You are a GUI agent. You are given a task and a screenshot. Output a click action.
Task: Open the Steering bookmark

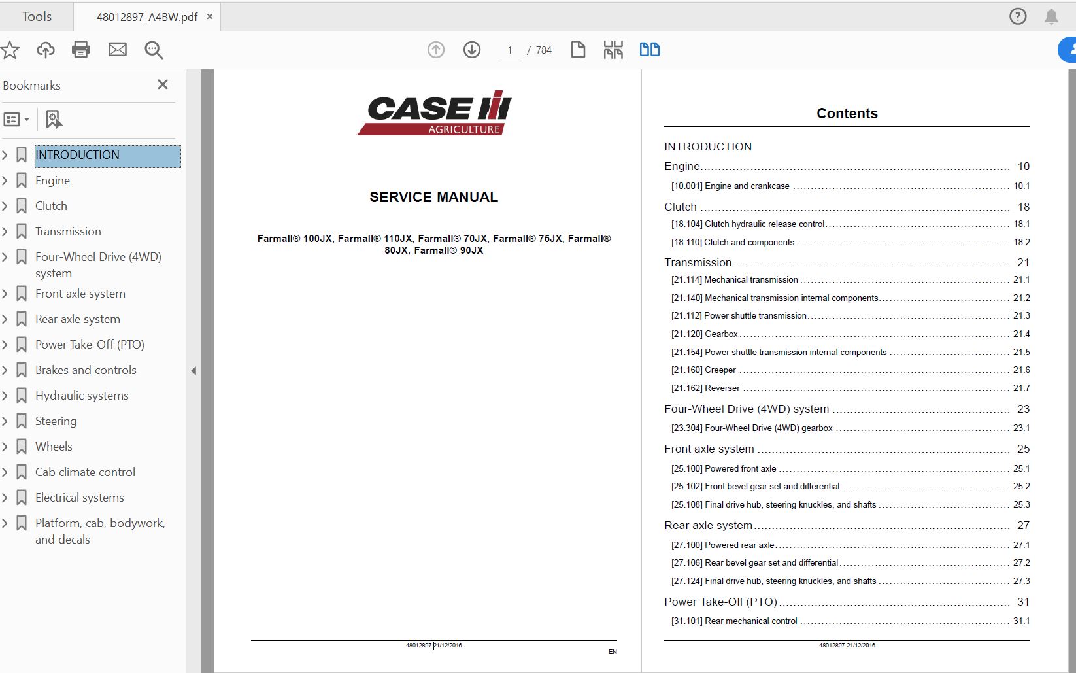(56, 421)
